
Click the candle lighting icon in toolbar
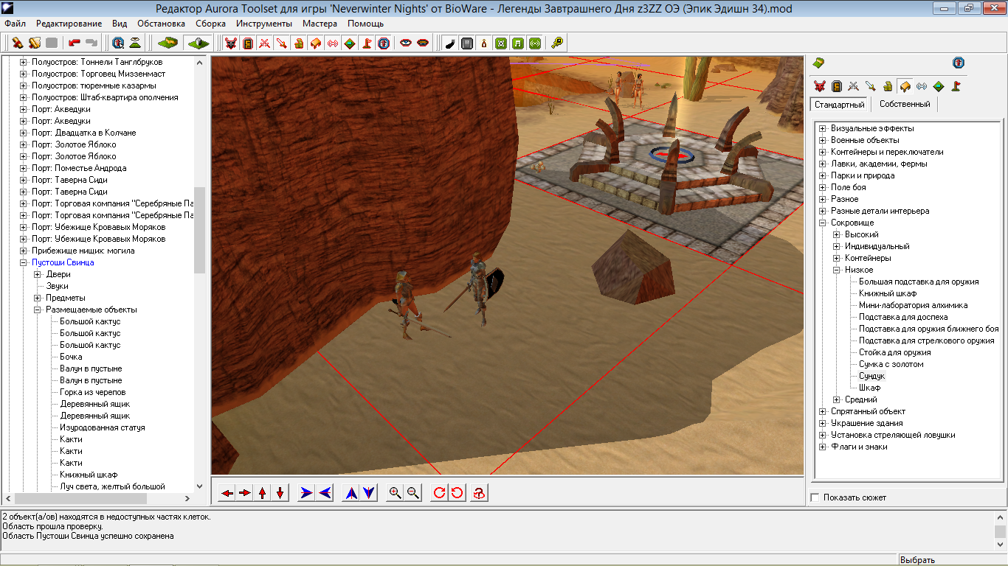[x=484, y=43]
